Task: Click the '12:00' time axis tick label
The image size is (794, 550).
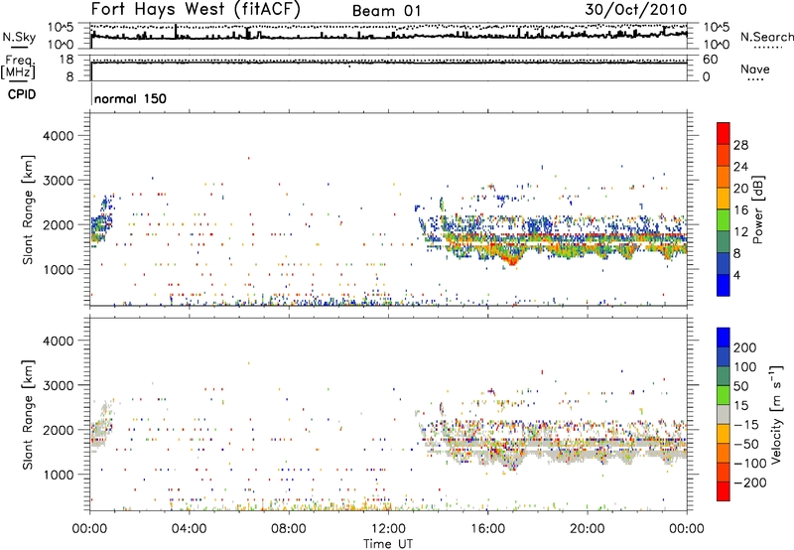Action: click(x=388, y=529)
